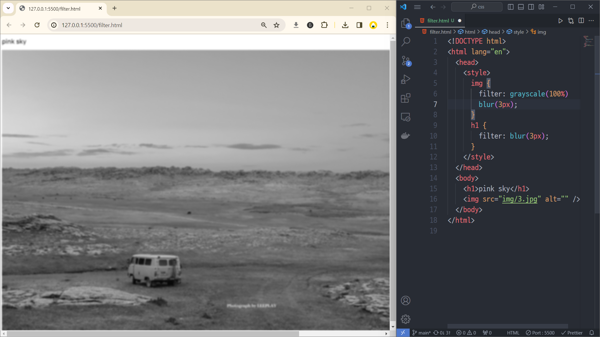The height and width of the screenshot is (337, 600).
Task: Open the Run and Debug view
Action: click(x=406, y=79)
